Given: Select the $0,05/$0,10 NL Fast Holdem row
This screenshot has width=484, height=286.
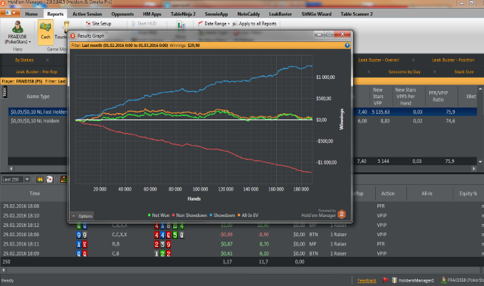Looking at the screenshot, I should pyautogui.click(x=38, y=112).
